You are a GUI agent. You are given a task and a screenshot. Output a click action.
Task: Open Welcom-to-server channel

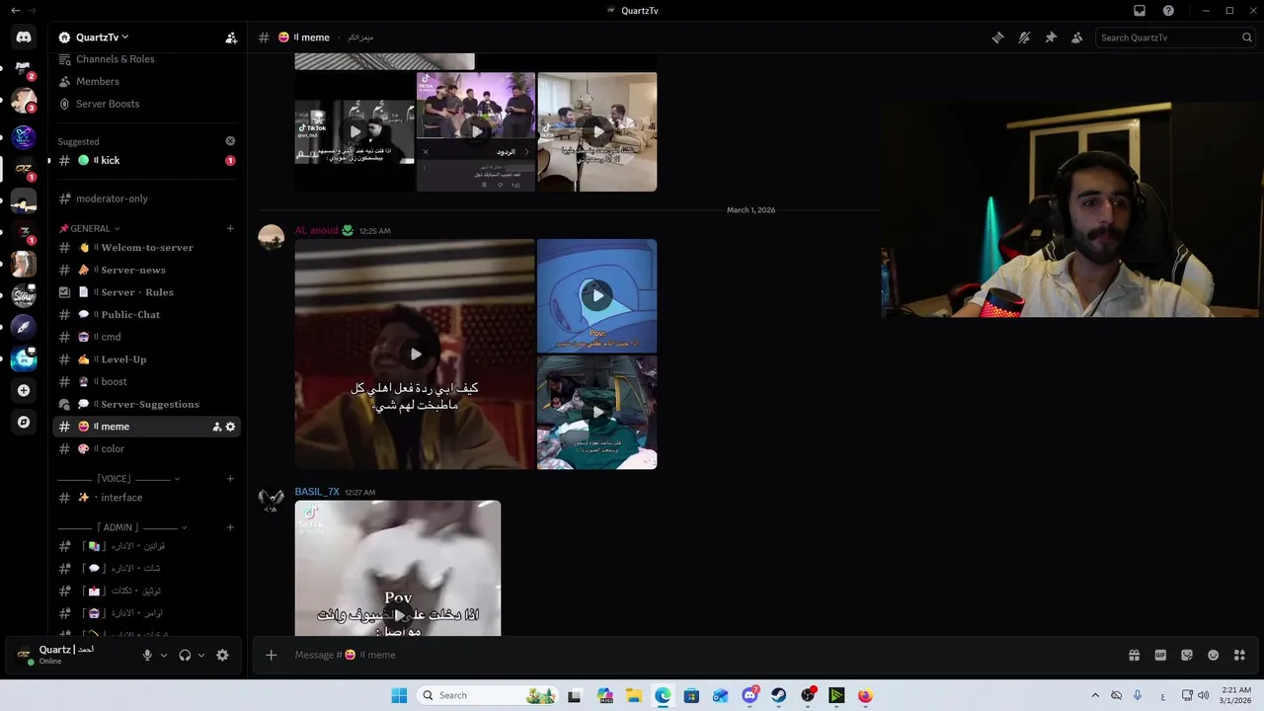(146, 248)
